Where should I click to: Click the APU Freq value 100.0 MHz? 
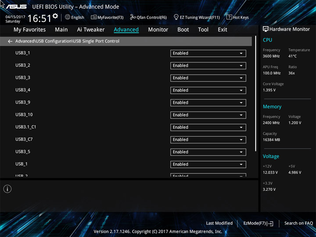(x=272, y=73)
